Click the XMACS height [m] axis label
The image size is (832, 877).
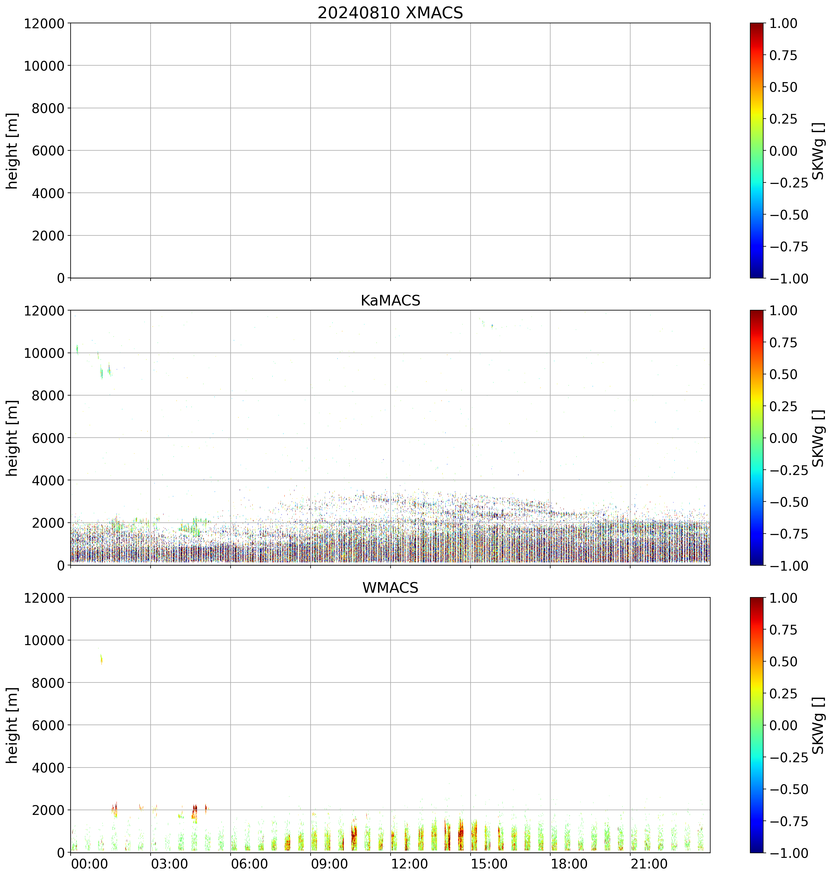coord(12,151)
